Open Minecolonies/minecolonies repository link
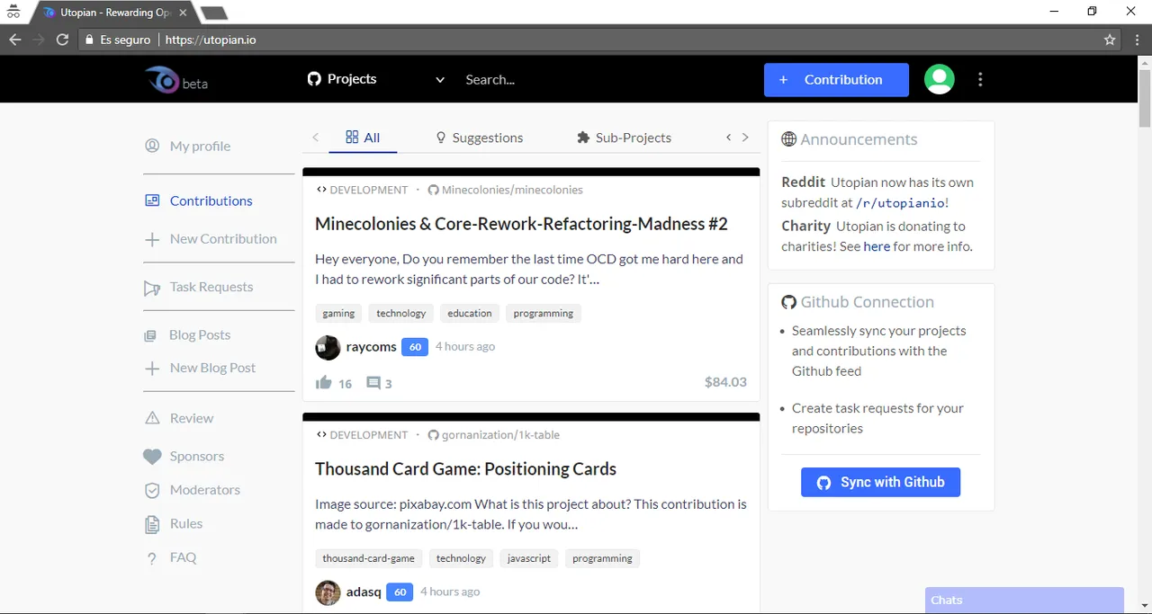This screenshot has height=614, width=1152. click(x=505, y=190)
